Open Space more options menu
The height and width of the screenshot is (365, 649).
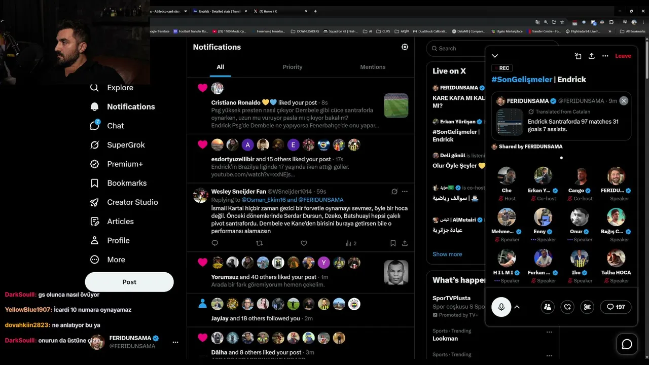tap(605, 56)
